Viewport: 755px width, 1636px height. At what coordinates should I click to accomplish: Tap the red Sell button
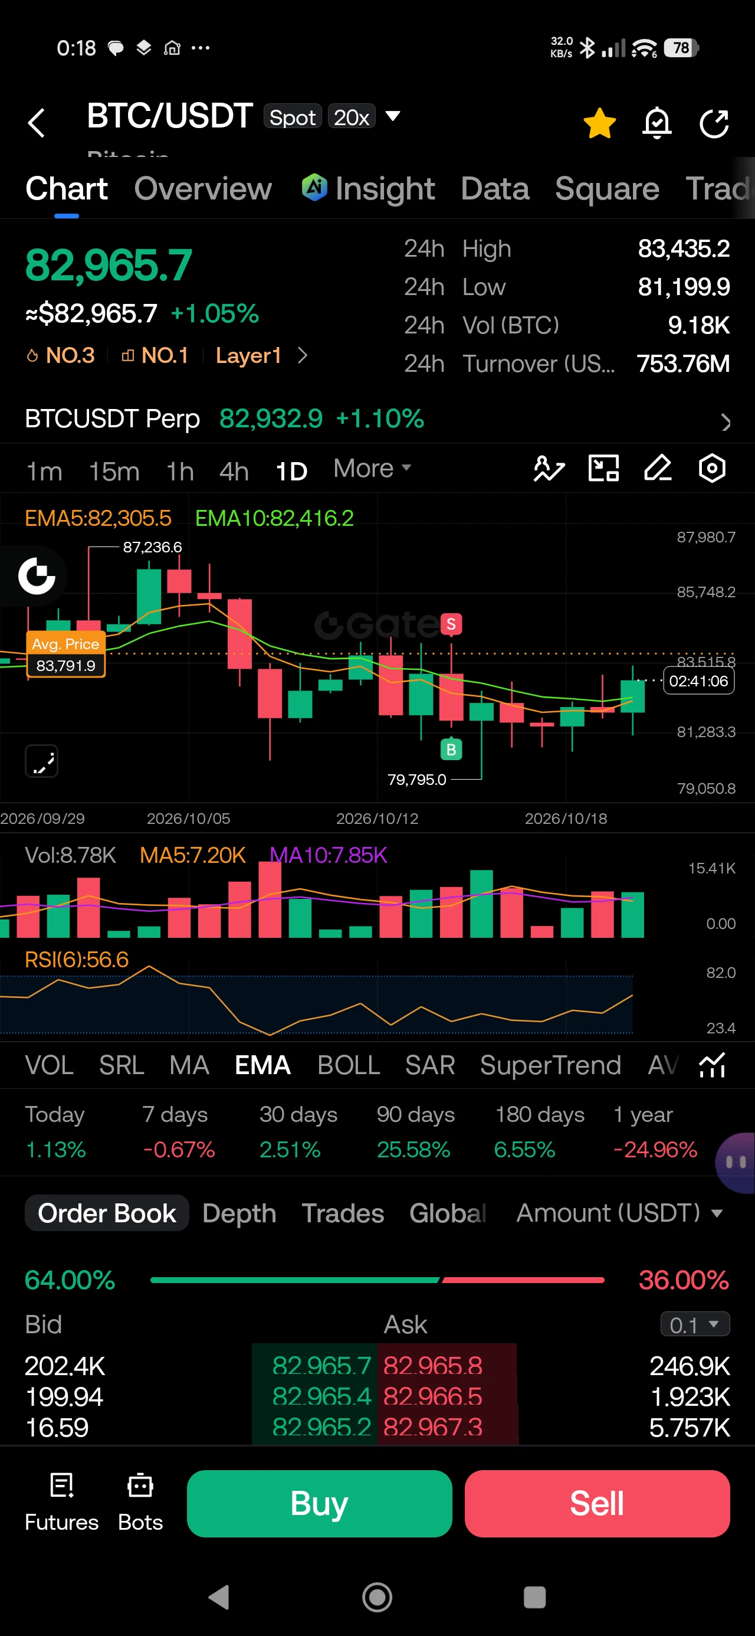tap(597, 1504)
